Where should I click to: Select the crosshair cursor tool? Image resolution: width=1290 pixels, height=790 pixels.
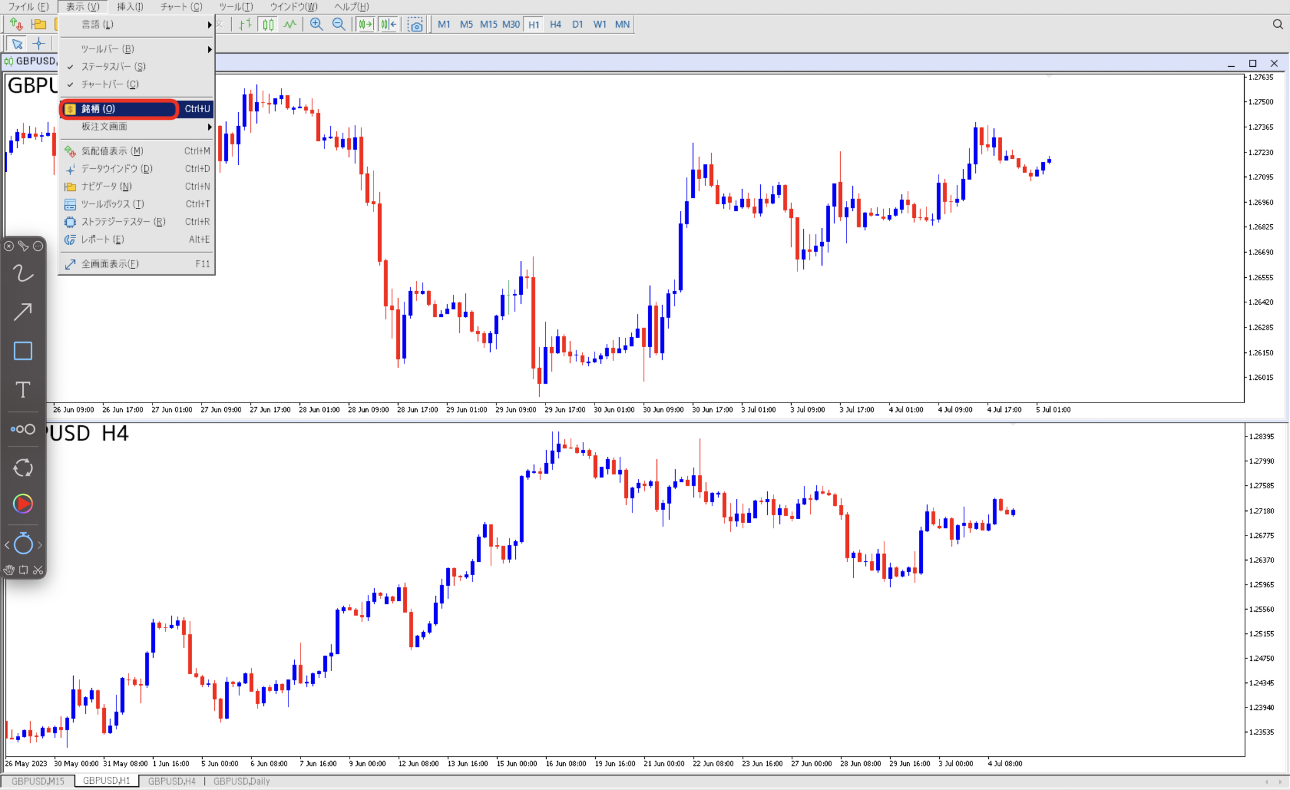39,43
